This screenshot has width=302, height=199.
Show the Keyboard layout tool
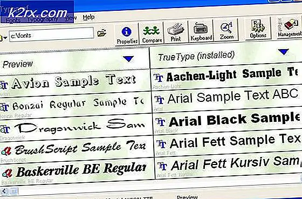click(201, 31)
